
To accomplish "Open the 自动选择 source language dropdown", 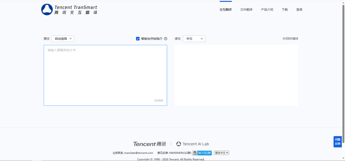I will click(x=63, y=39).
